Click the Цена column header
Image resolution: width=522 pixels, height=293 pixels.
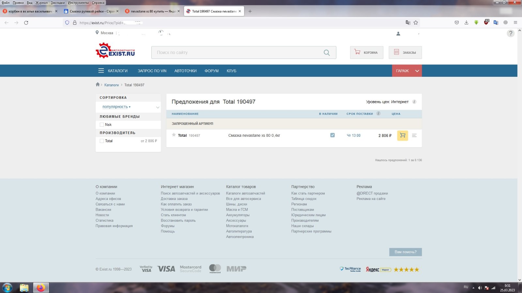point(396,114)
